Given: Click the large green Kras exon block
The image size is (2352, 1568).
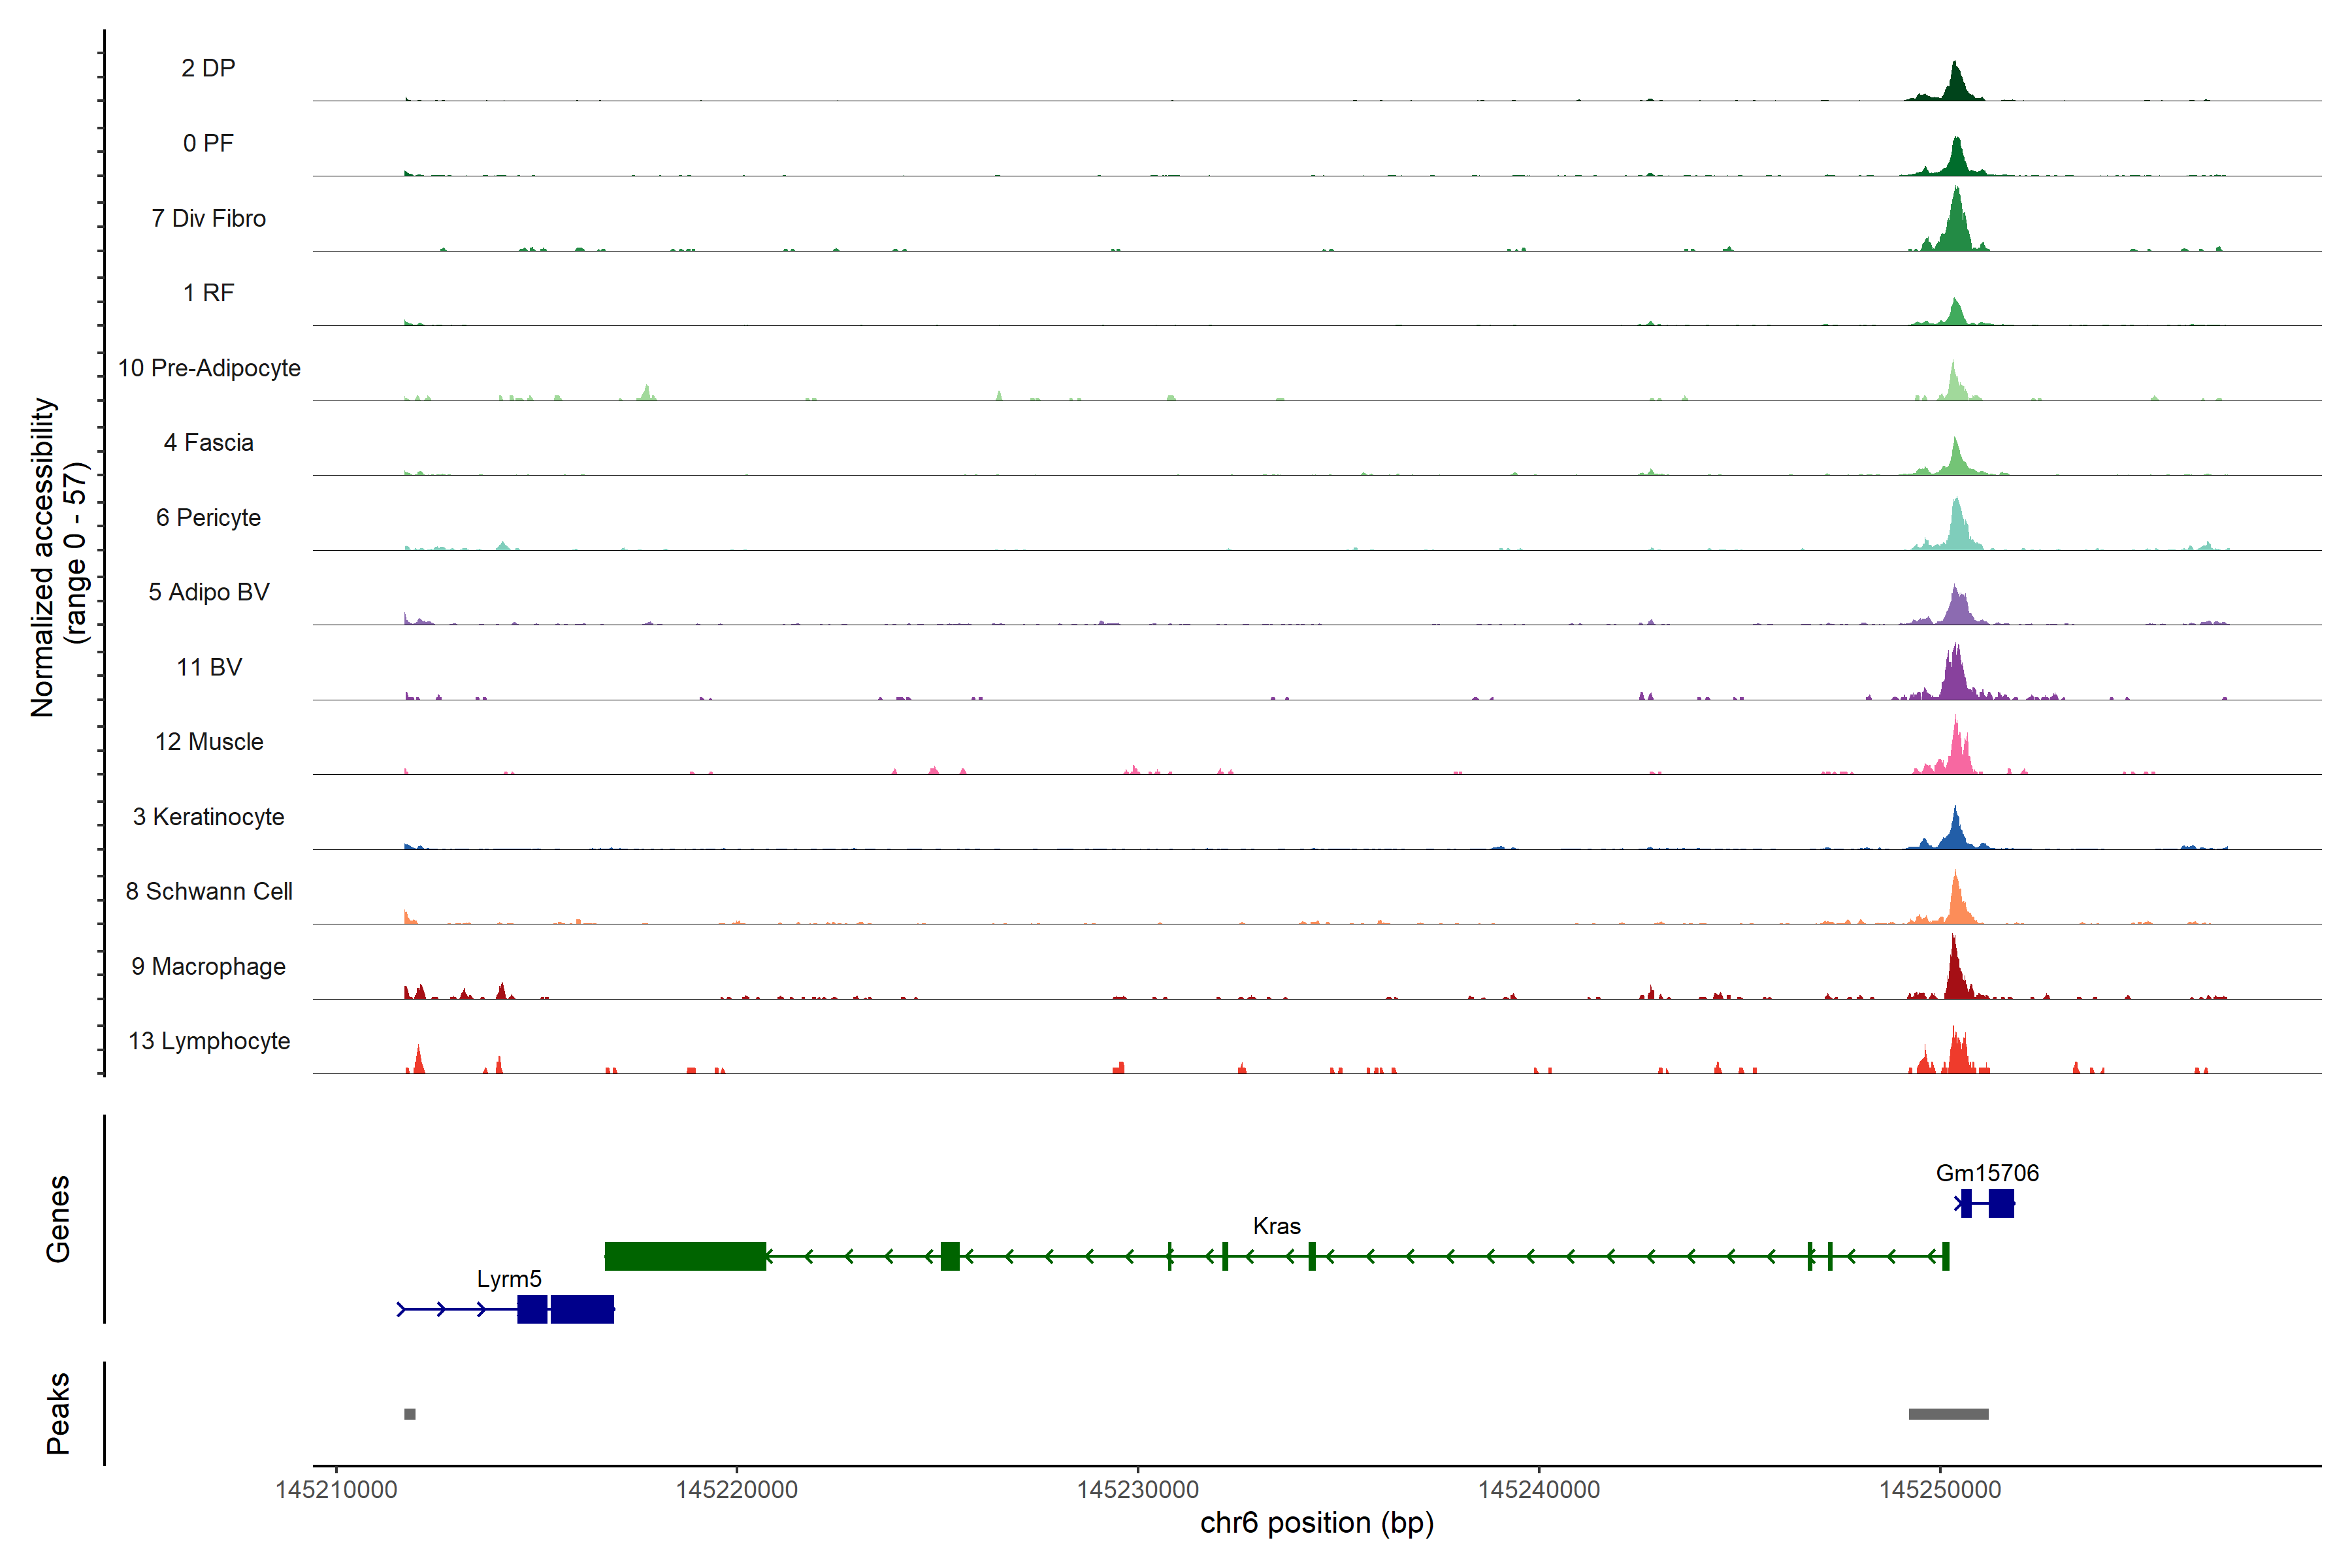Looking at the screenshot, I should point(685,1256).
